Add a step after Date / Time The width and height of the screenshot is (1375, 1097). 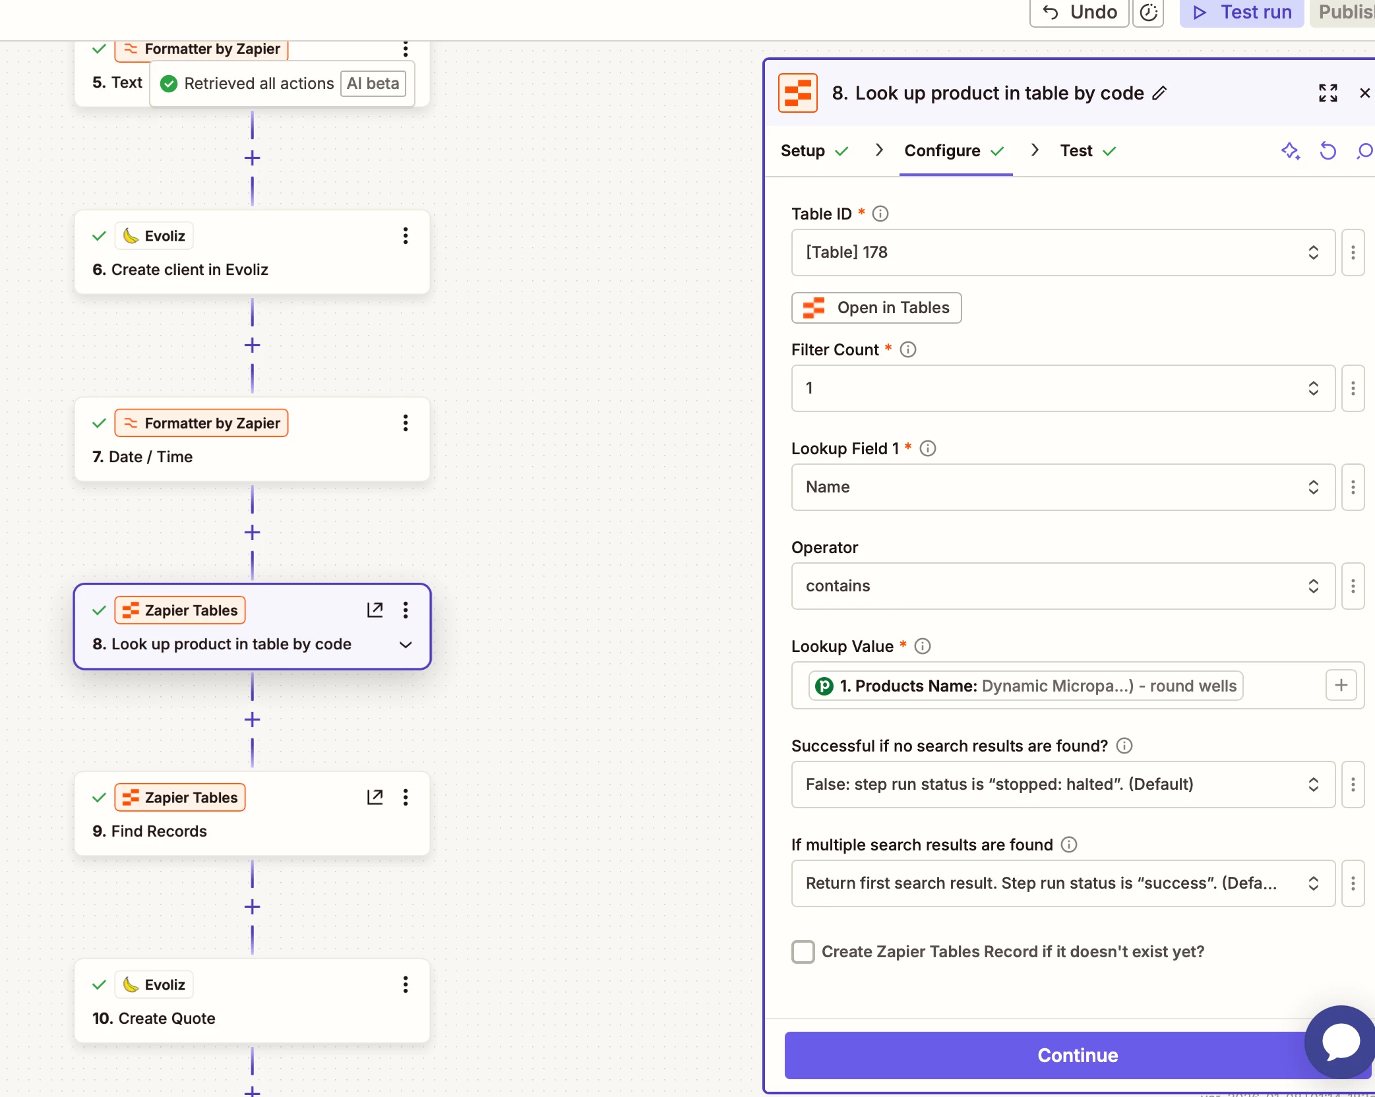coord(252,533)
